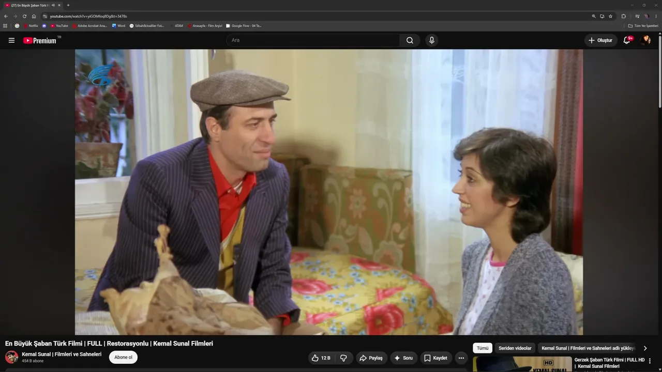Open the Anasayfa - Film Arşivi bookmark
662x372 pixels.
205,26
